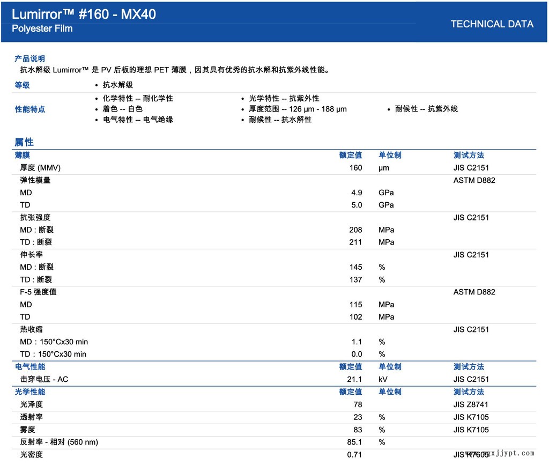549x465 pixels.
Task: Click the "TECHNICAL DATA" header text
Action: click(492, 24)
